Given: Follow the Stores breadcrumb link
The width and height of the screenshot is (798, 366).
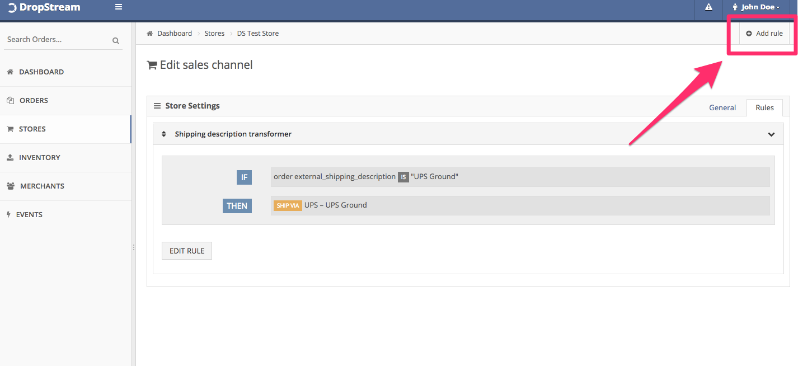Looking at the screenshot, I should (x=214, y=34).
